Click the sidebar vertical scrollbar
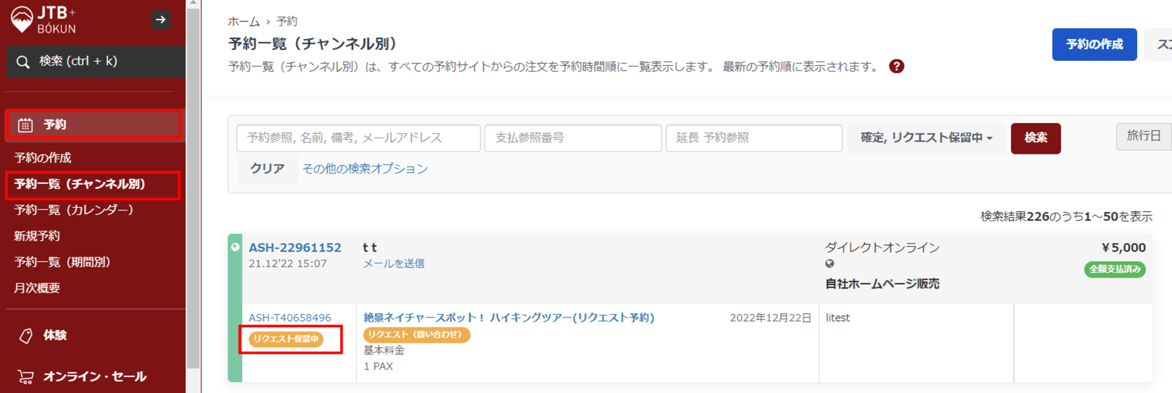1172x393 pixels. [193, 183]
